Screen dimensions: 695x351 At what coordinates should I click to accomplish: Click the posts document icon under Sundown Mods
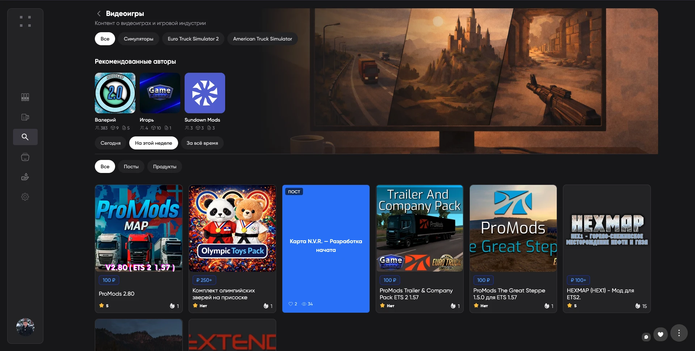pos(209,128)
